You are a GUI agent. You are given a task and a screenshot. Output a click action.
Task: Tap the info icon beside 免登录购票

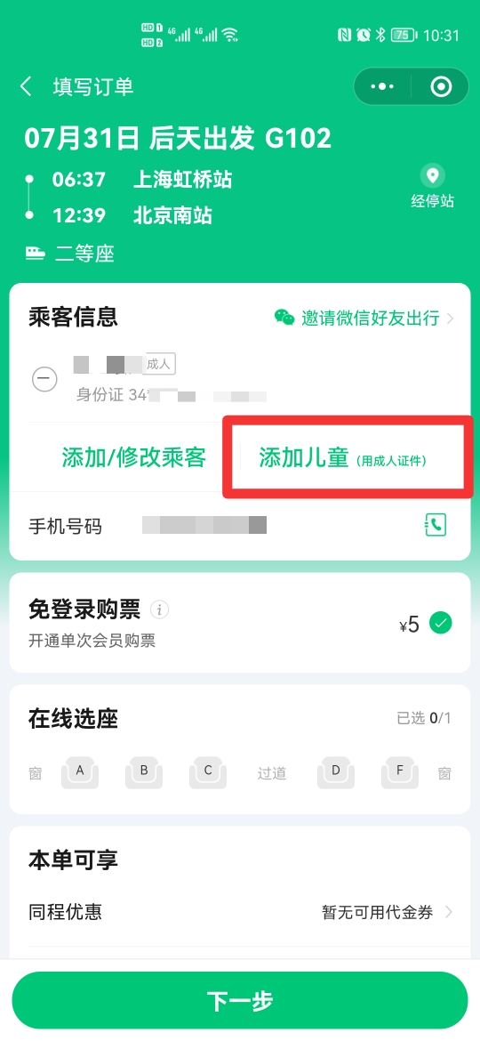[x=159, y=609]
